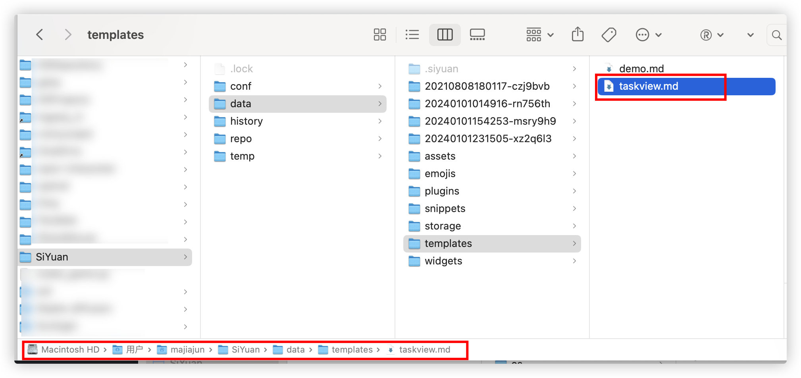Open the snippets folder
Screen dimensions: 801x378
click(x=492, y=209)
